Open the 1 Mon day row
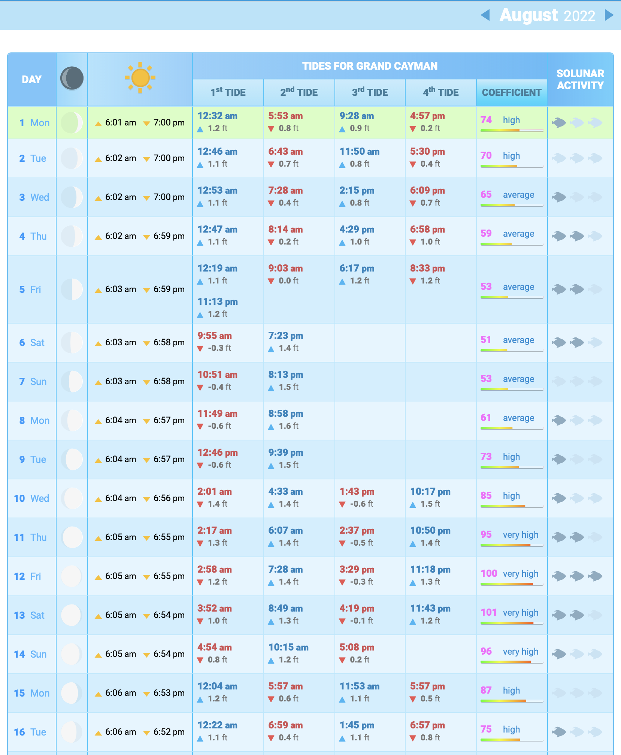 pyautogui.click(x=34, y=123)
